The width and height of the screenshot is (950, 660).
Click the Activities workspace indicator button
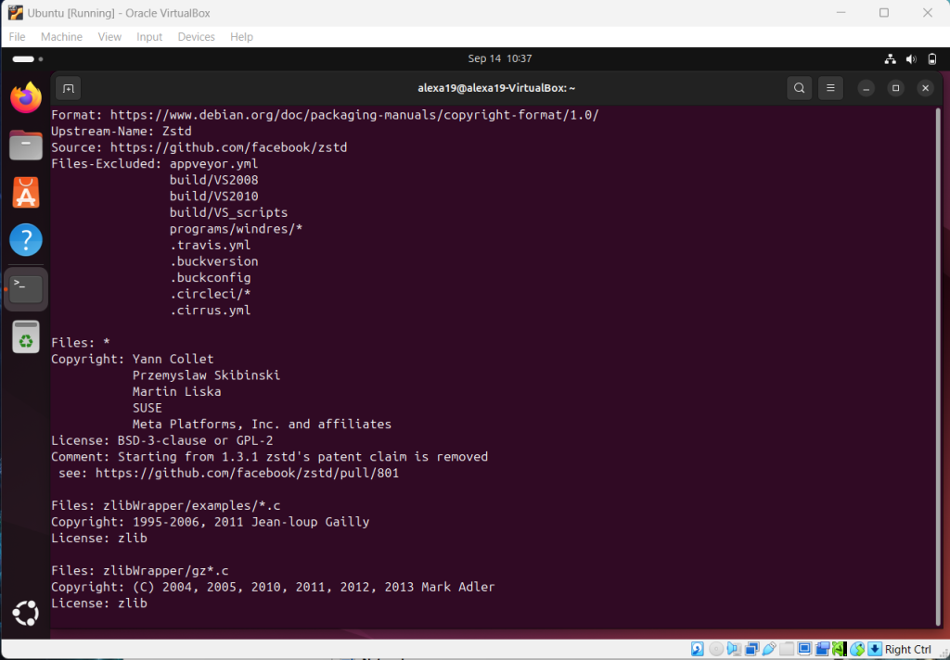tap(30, 58)
